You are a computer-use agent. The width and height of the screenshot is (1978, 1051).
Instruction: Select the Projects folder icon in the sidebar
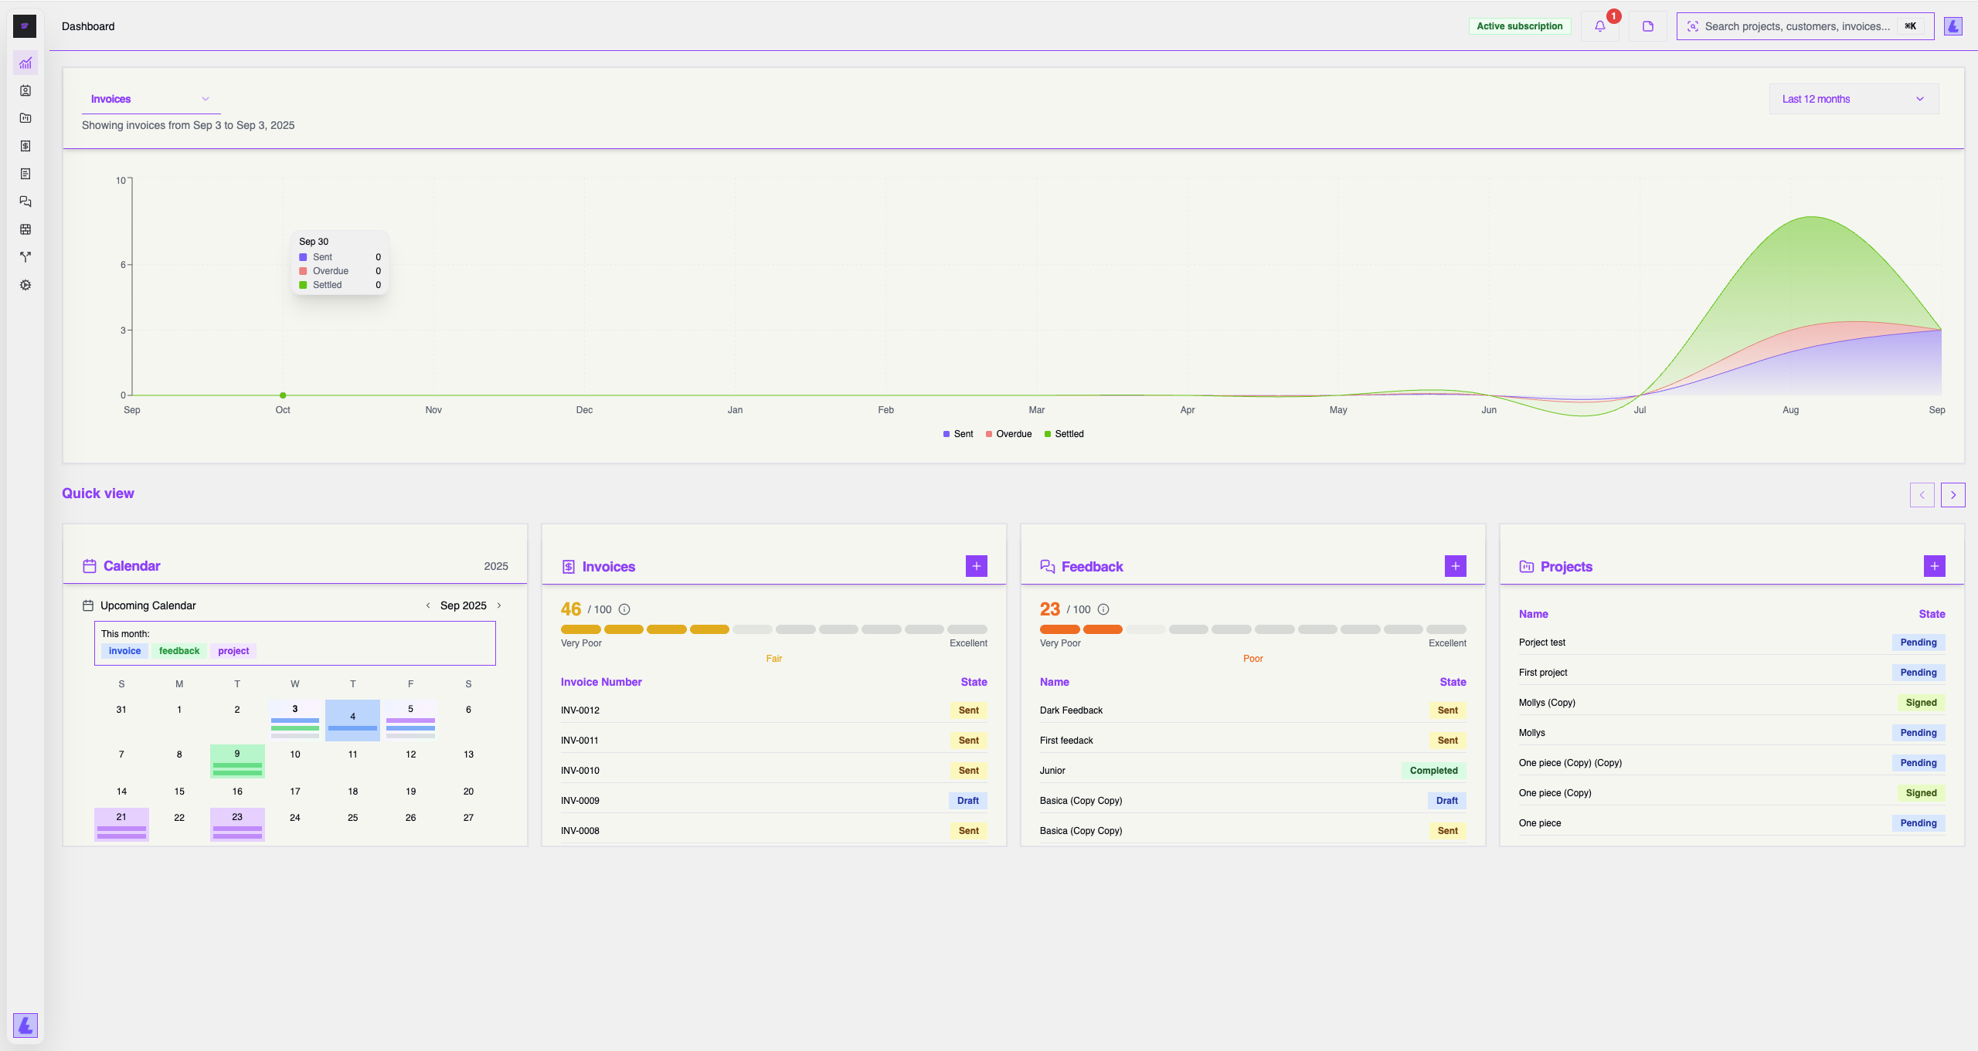25,118
